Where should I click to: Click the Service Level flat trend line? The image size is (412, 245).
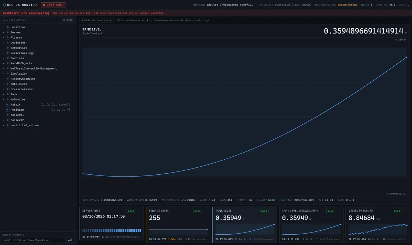(178, 230)
